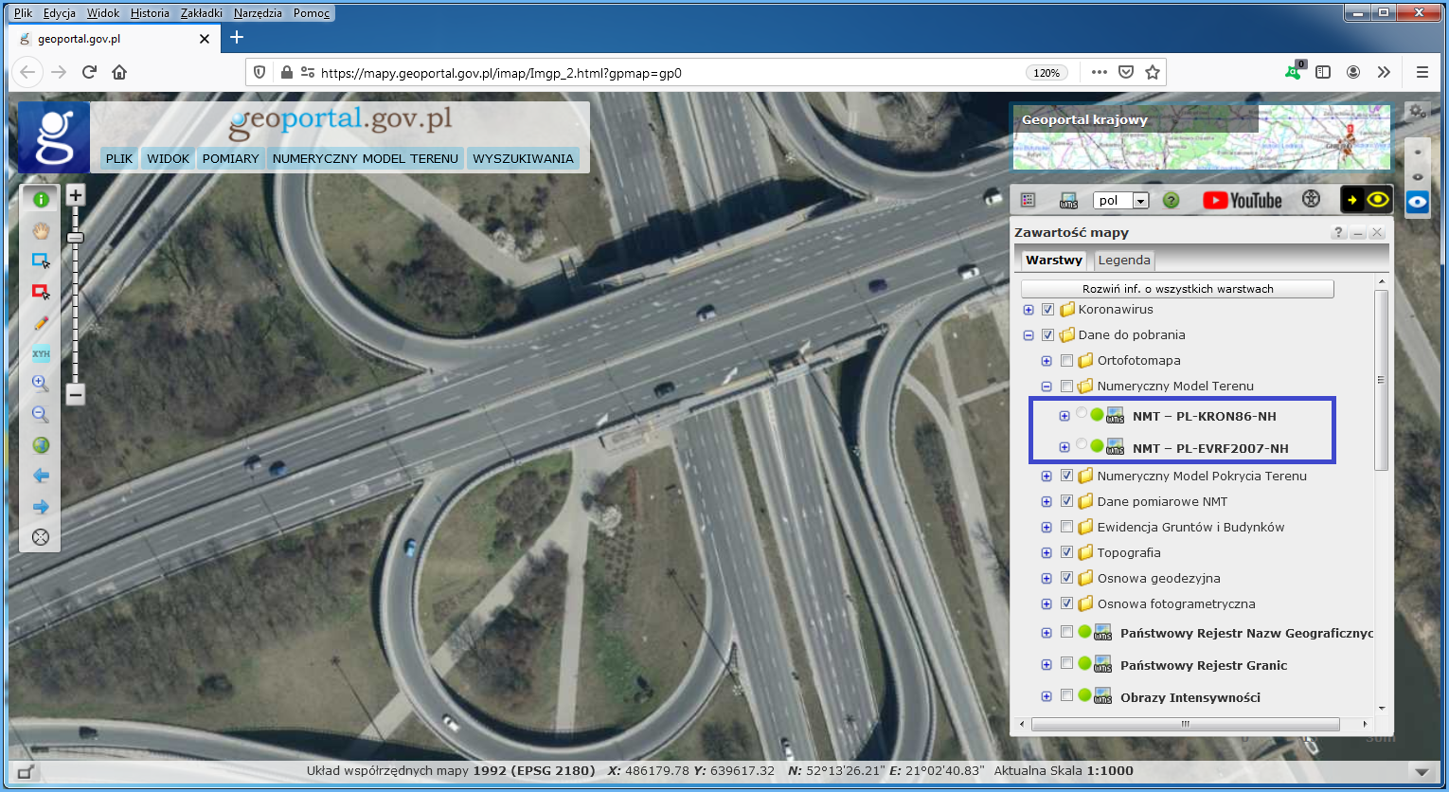Open the Zakładki browser menu
The height and width of the screenshot is (792, 1449).
[202, 13]
